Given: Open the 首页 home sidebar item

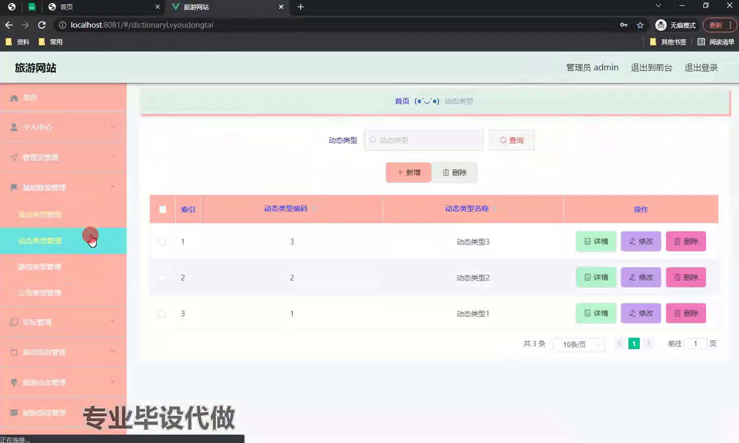Looking at the screenshot, I should [x=63, y=97].
